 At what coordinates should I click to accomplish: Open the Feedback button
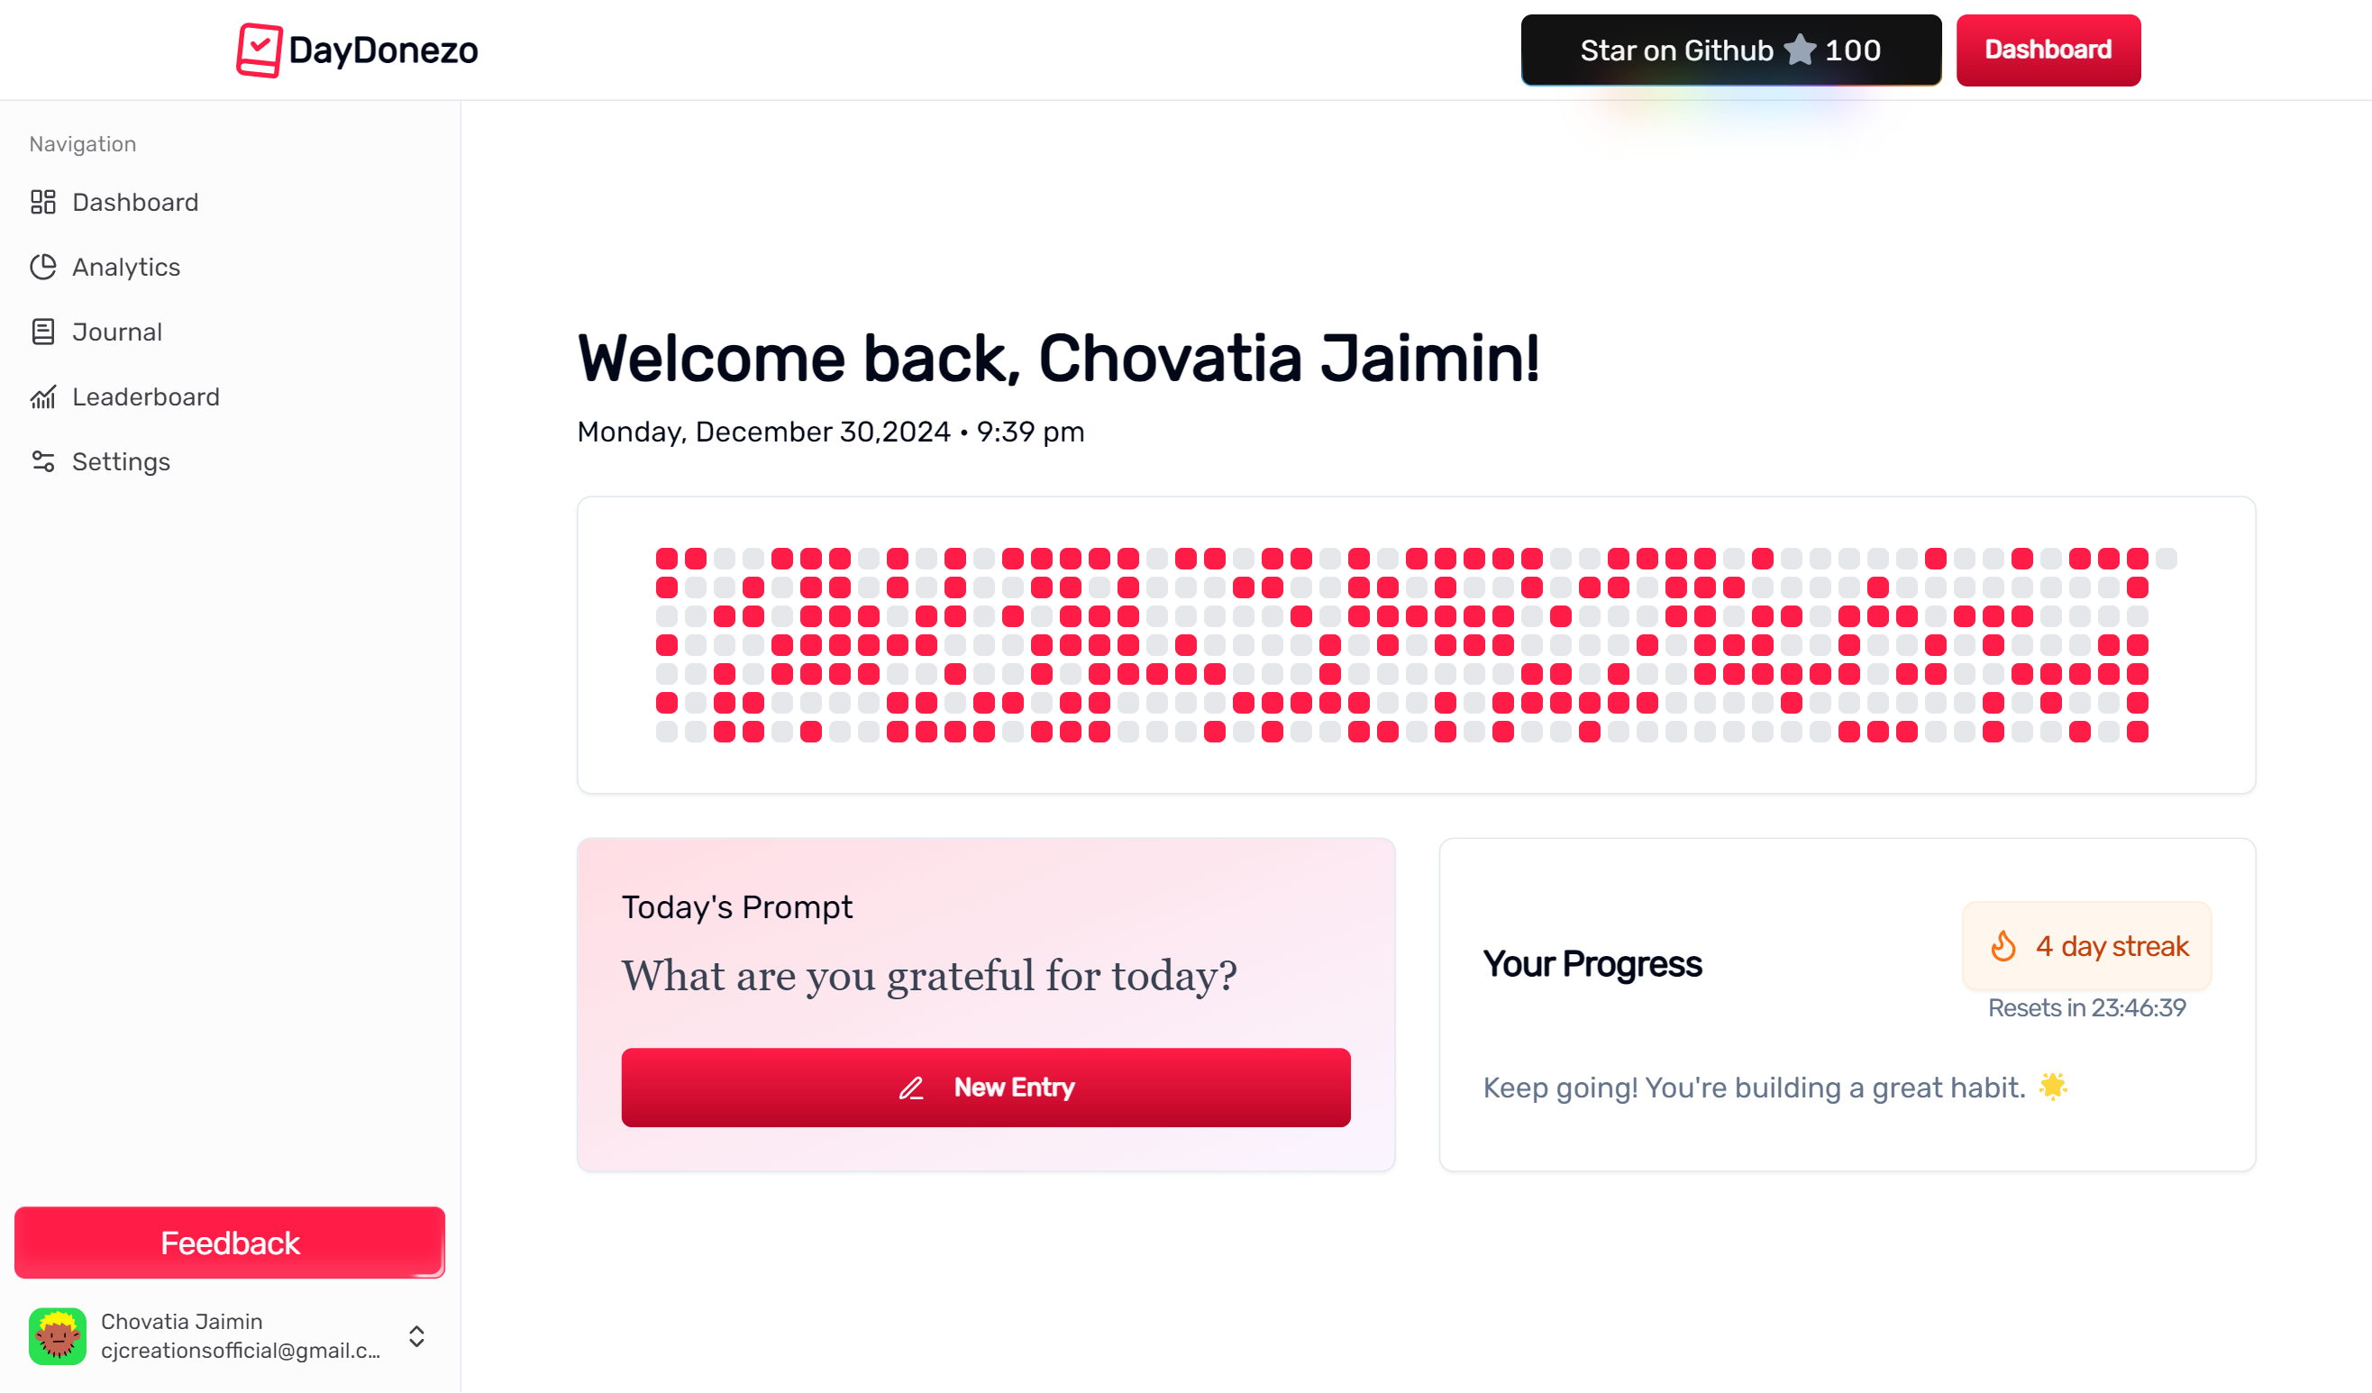click(230, 1243)
